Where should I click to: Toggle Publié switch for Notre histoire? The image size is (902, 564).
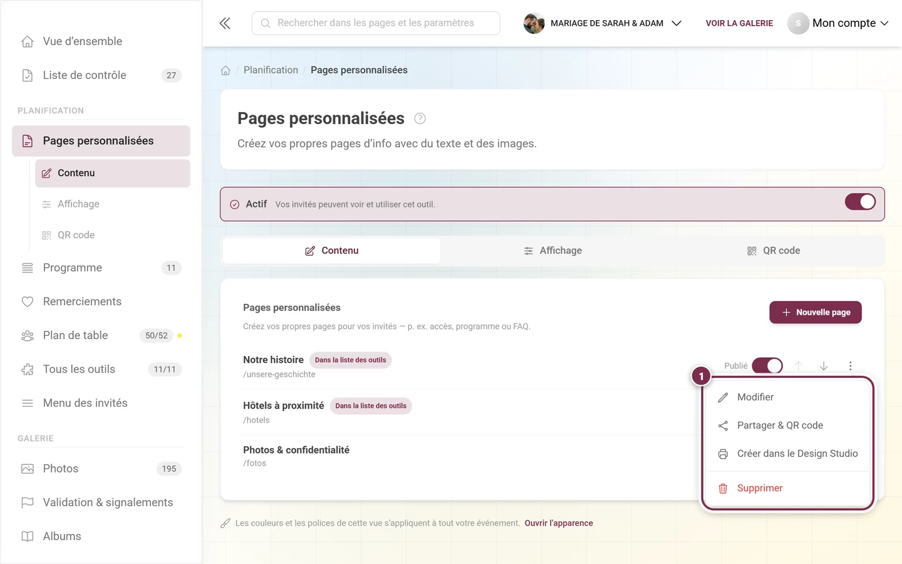click(x=767, y=366)
